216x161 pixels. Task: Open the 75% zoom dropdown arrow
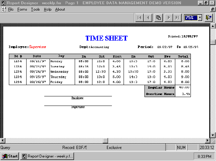pos(200,18)
